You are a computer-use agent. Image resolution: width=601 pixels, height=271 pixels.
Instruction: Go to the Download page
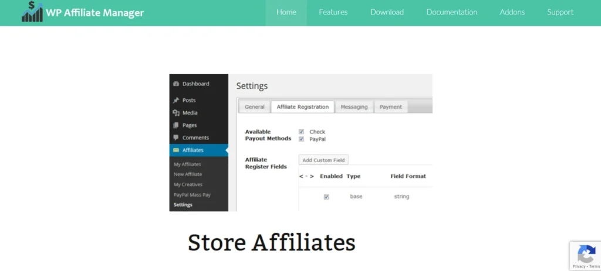pos(387,12)
